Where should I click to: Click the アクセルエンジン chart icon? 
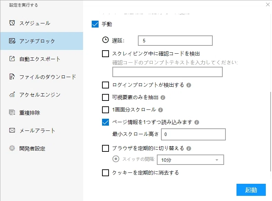(12, 94)
